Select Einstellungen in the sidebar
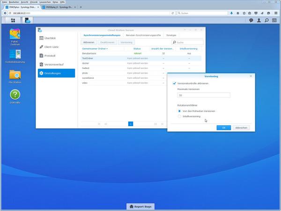281x211 pixels. (x=57, y=73)
